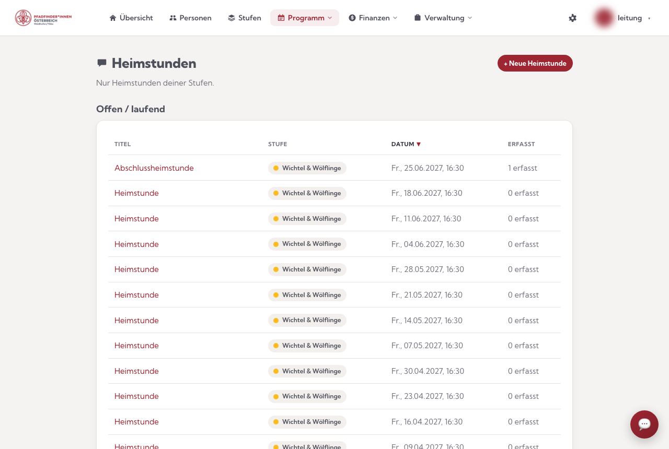Sort the table by Erfasst column

coord(522,144)
